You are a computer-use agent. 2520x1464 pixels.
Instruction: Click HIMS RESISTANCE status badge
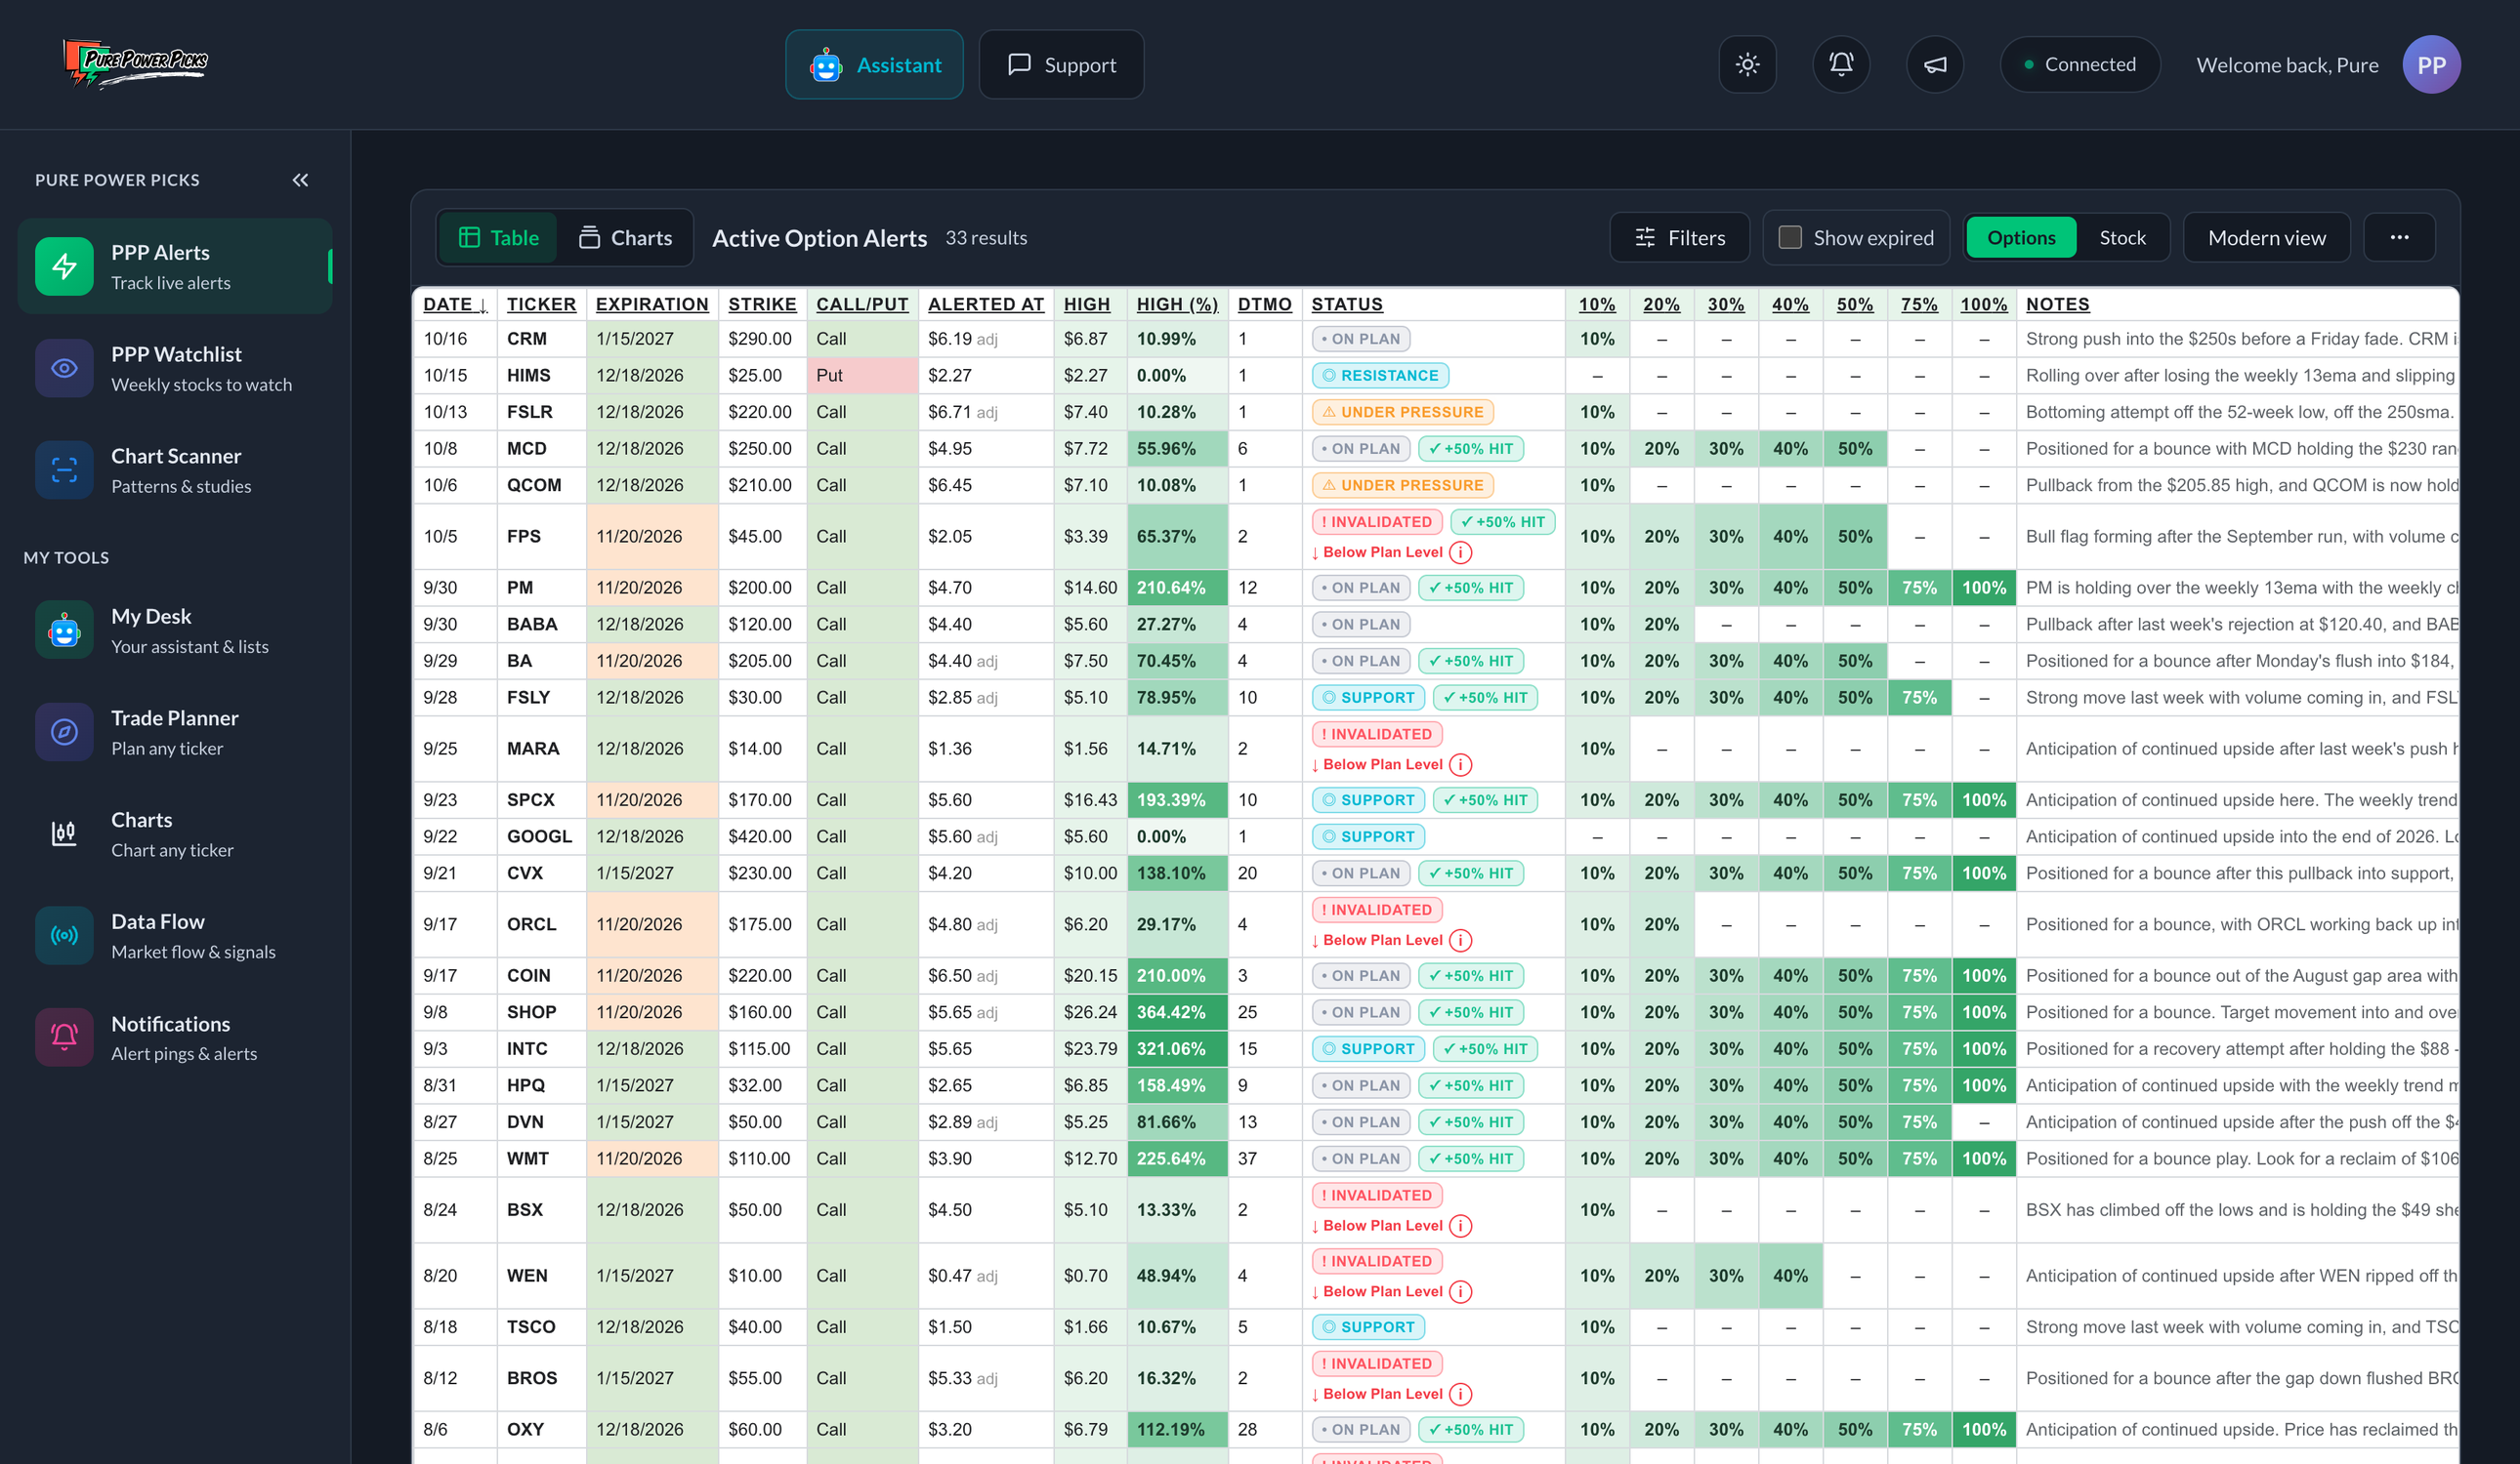click(x=1379, y=376)
